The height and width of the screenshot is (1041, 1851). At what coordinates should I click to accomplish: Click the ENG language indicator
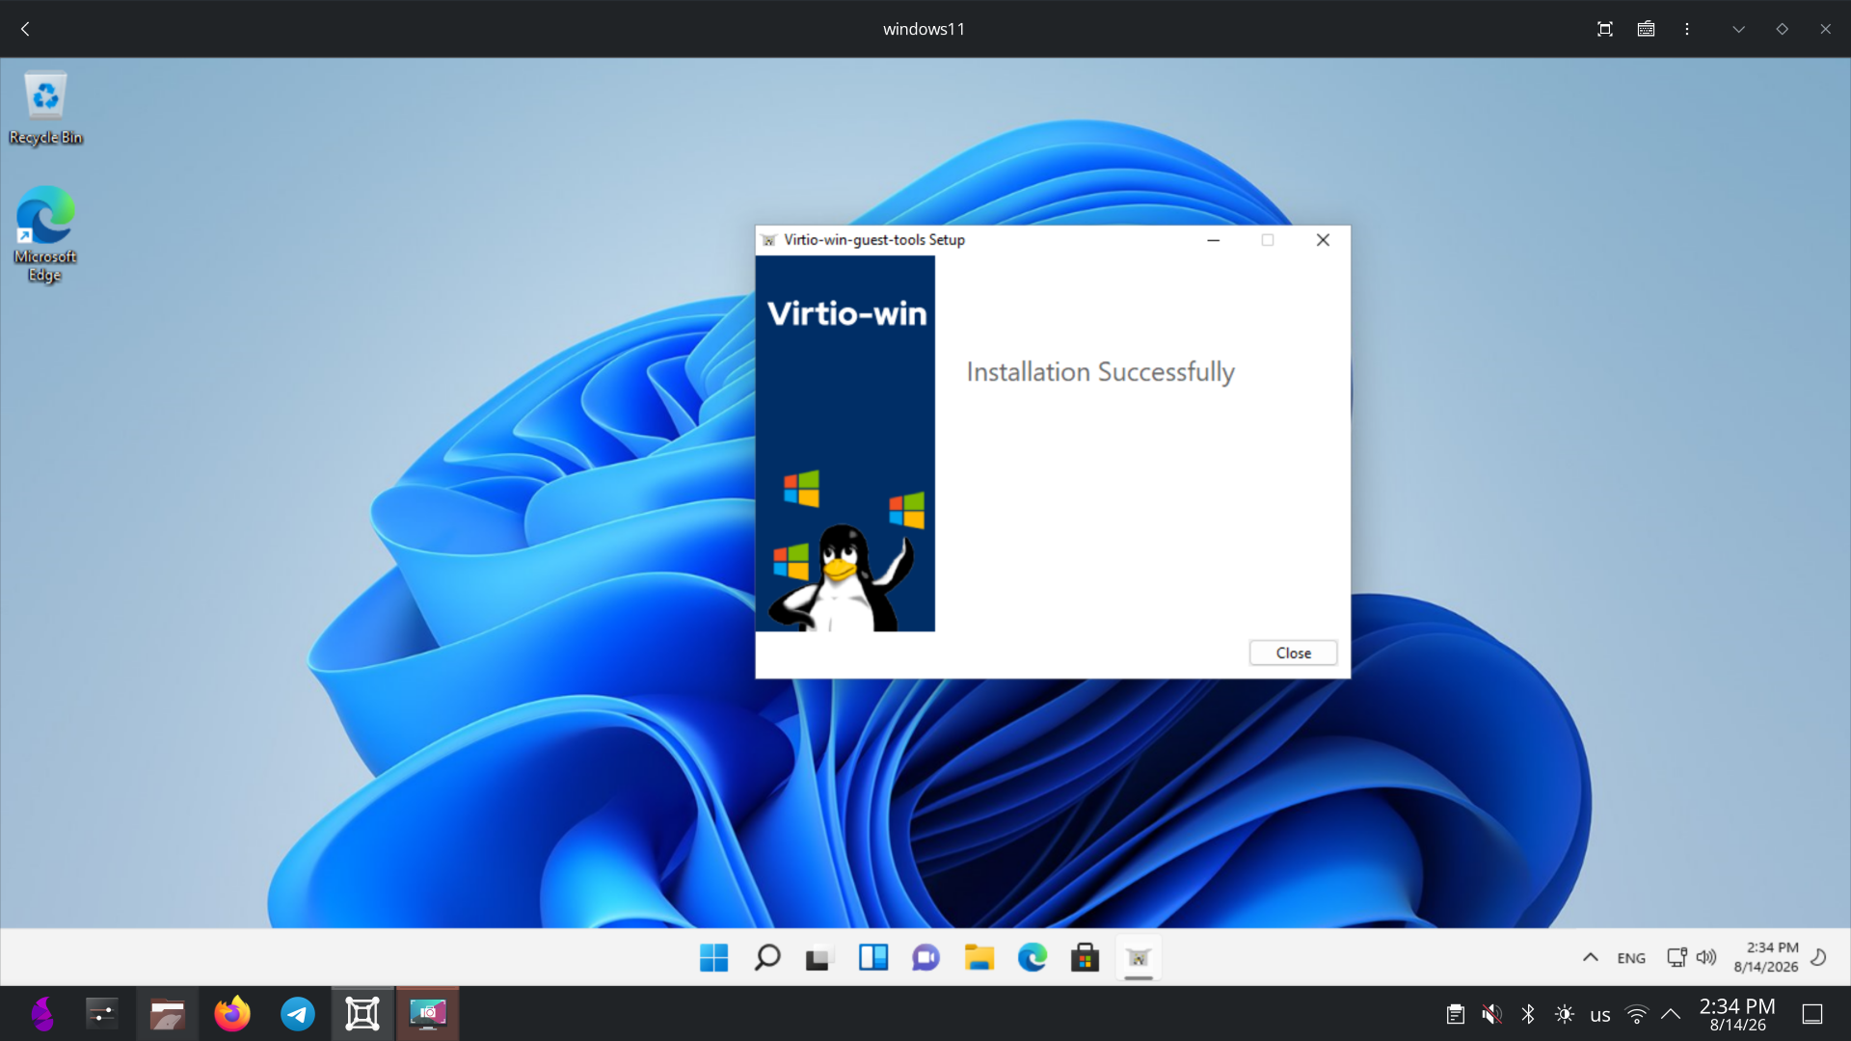(1631, 958)
